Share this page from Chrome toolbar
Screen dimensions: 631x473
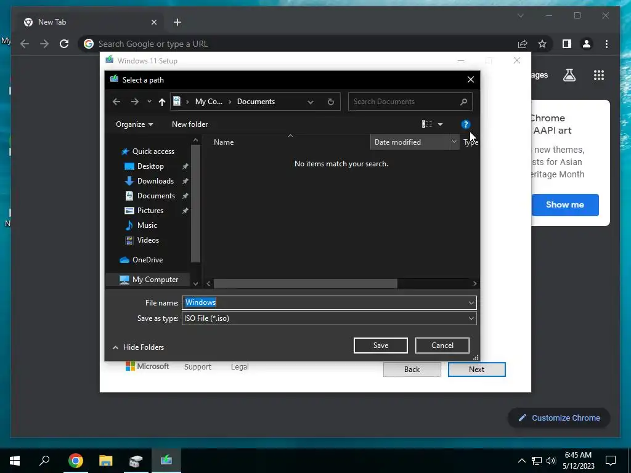click(523, 44)
